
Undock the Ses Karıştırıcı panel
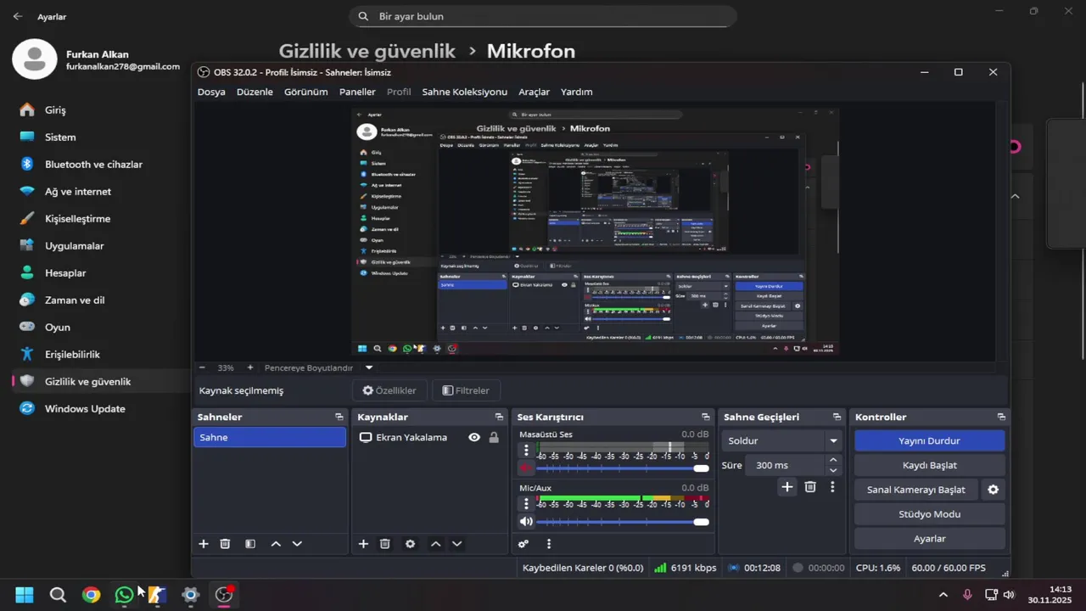705,417
